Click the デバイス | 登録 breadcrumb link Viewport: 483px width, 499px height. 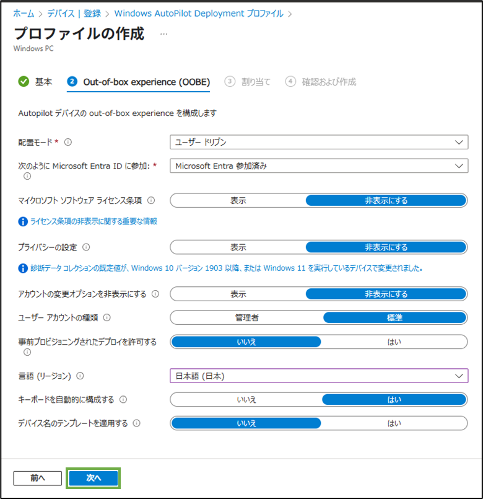coord(74,14)
